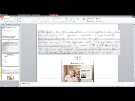The image size is (135, 101).
Task: Click the Заметки к слайду notes field
Action: pyautogui.click(x=77, y=84)
